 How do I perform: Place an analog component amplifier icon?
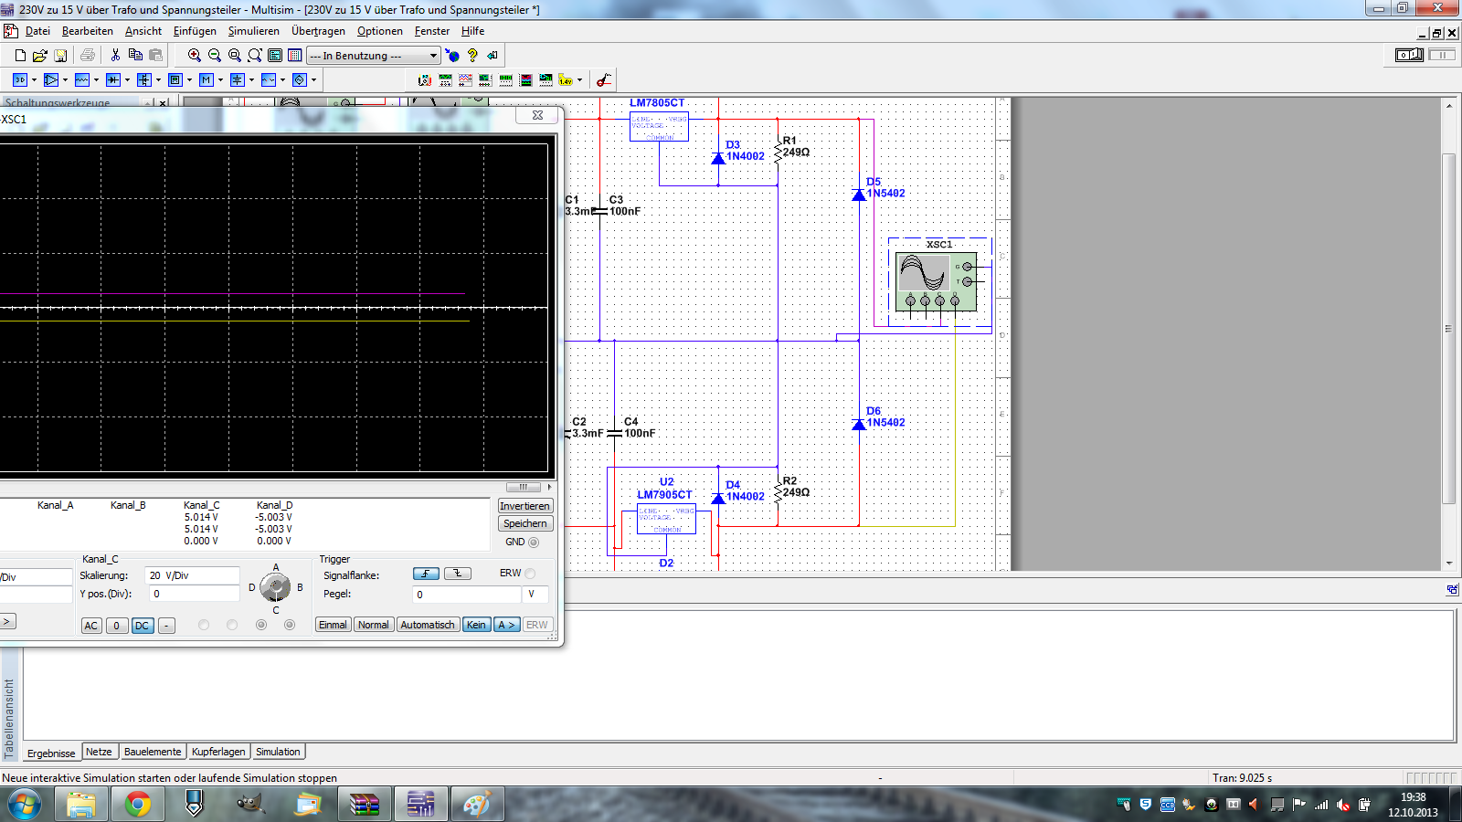51,80
